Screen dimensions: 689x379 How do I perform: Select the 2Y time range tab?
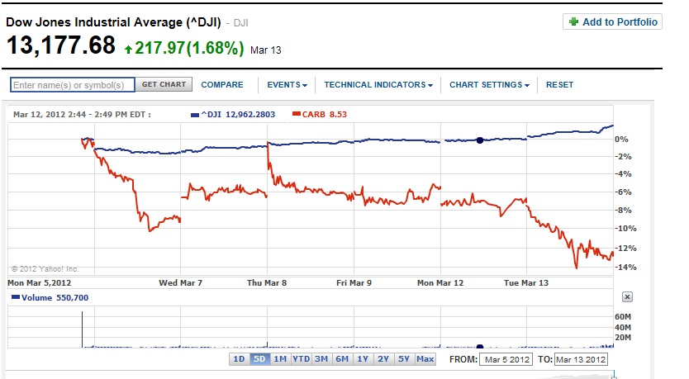(x=383, y=359)
